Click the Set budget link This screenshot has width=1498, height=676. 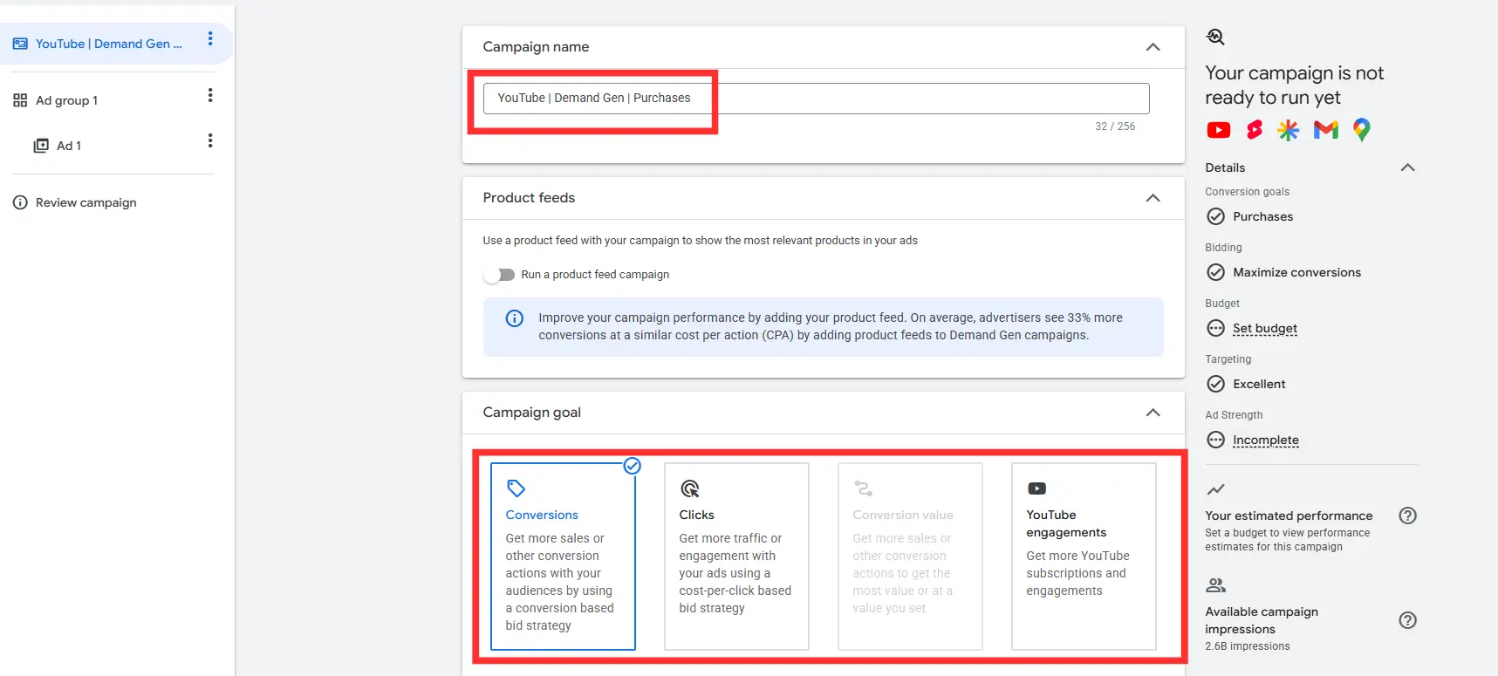[1265, 328]
